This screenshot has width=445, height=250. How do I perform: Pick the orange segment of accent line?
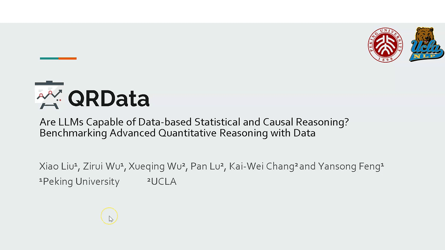pos(67,59)
